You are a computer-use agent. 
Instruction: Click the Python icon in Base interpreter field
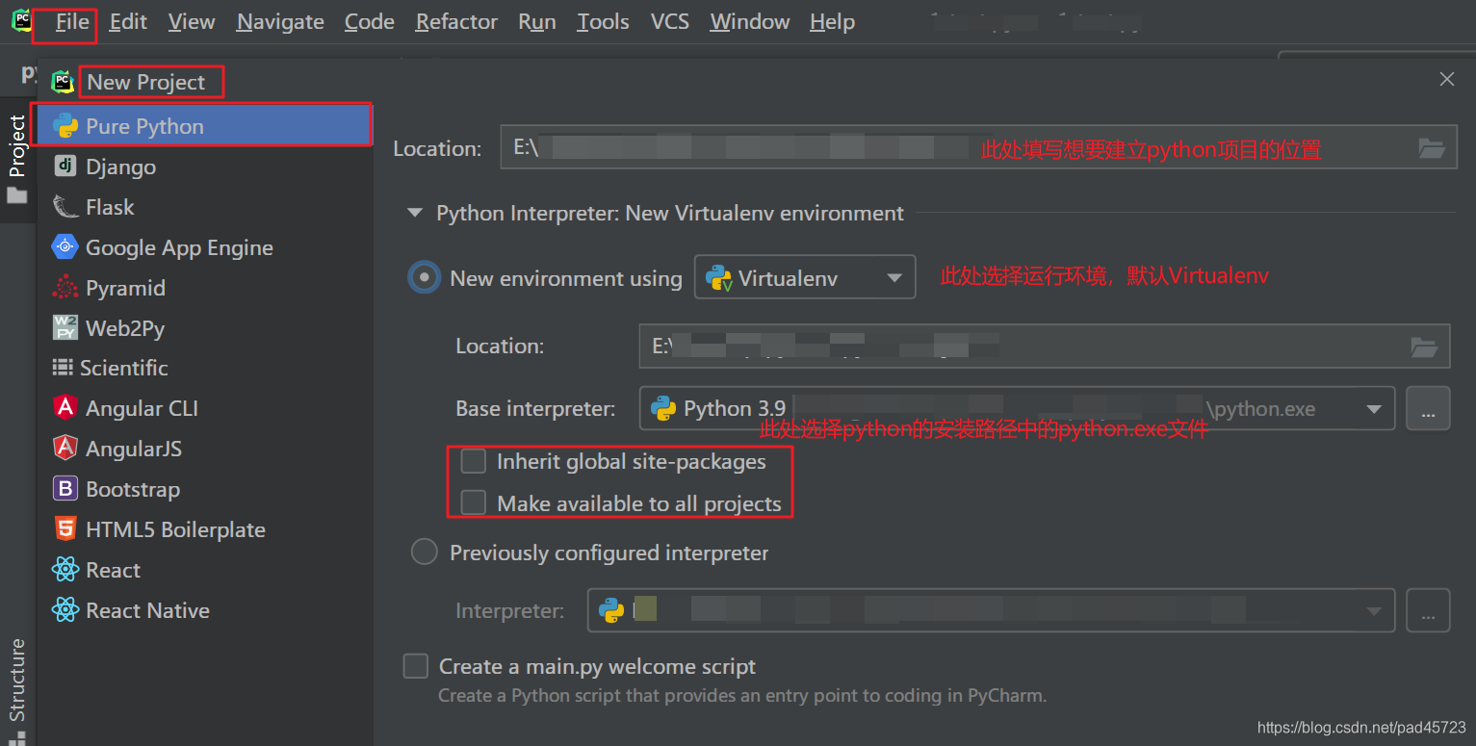pyautogui.click(x=663, y=409)
